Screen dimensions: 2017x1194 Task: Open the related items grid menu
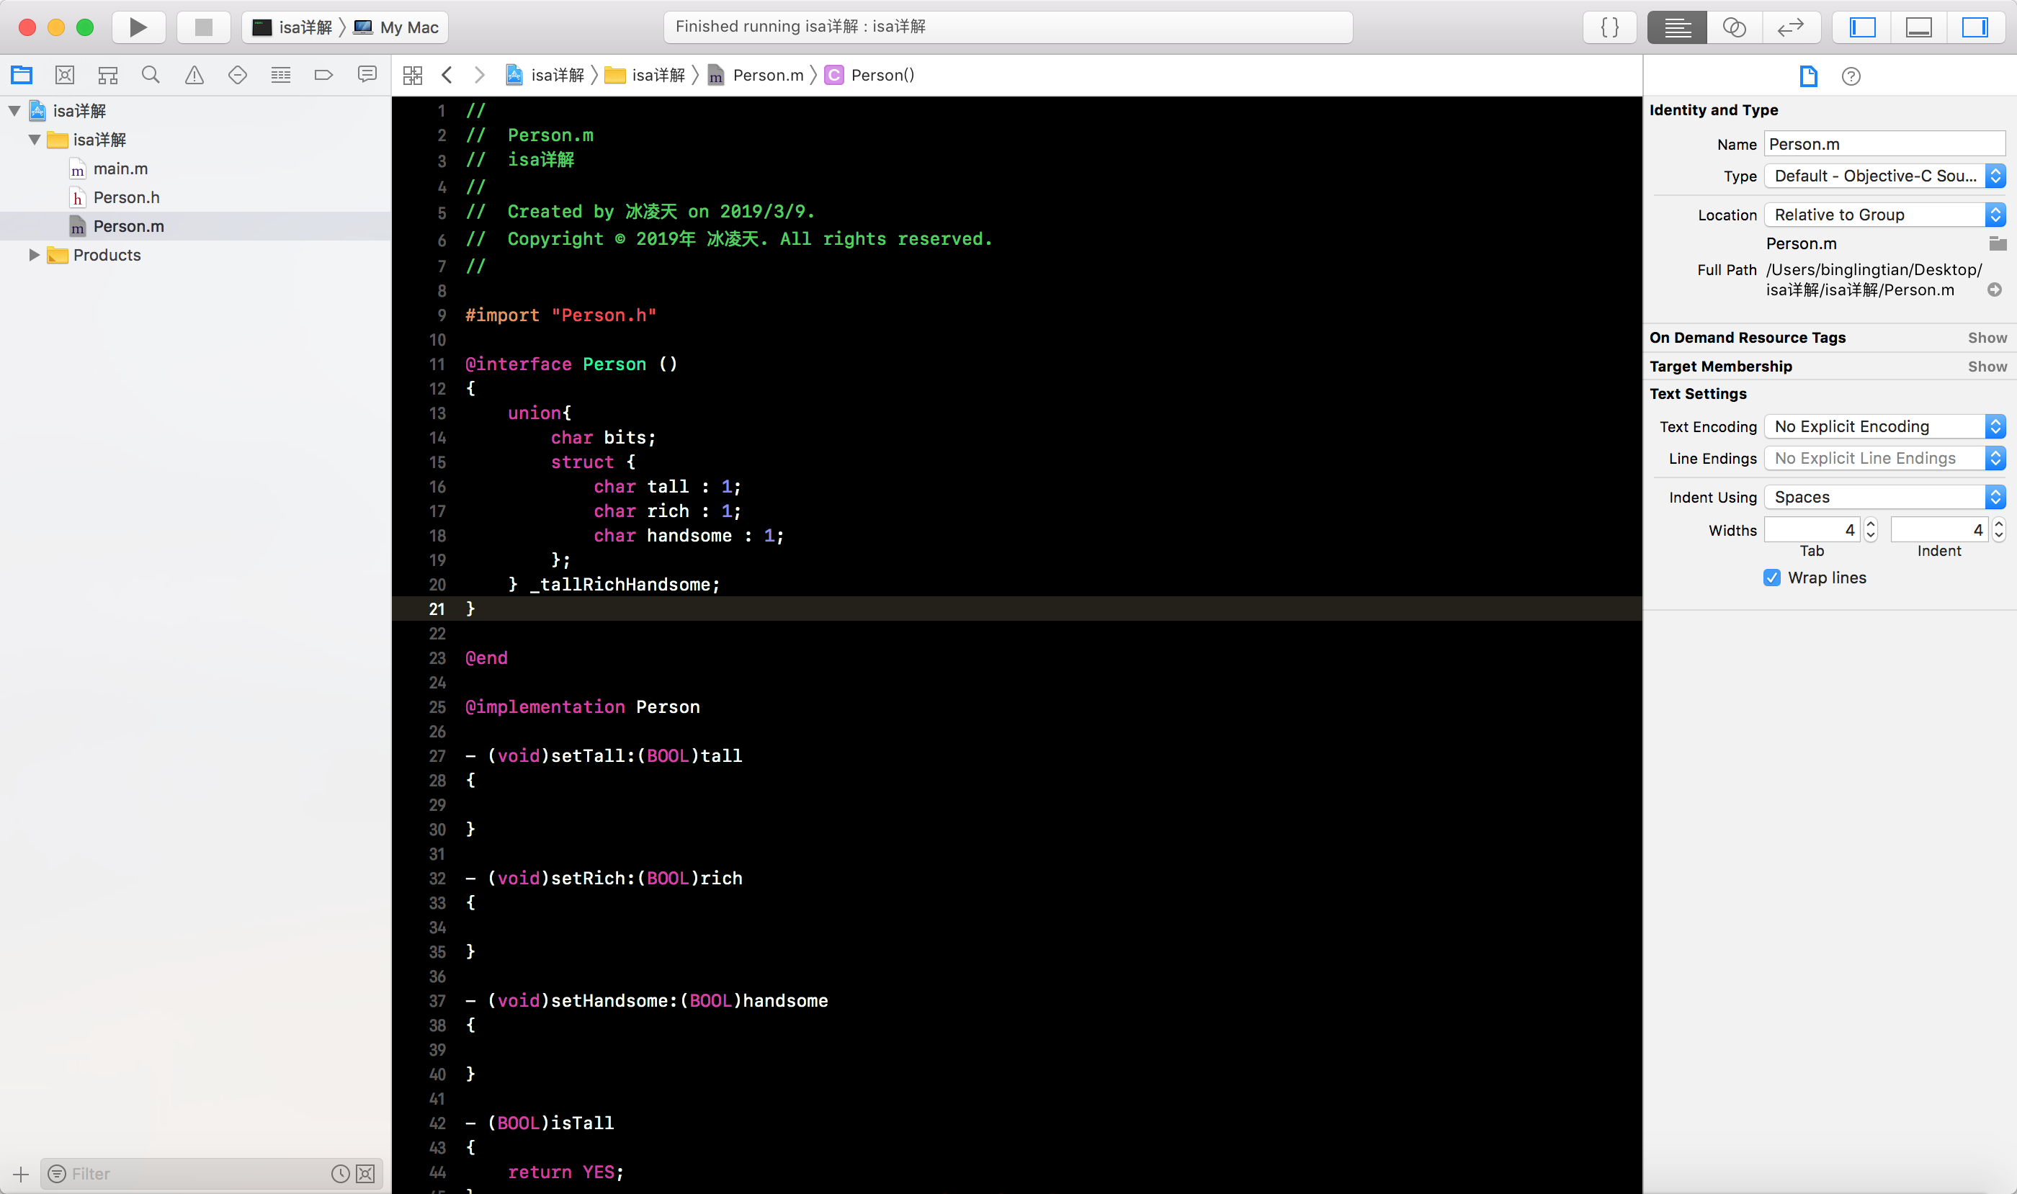413,75
